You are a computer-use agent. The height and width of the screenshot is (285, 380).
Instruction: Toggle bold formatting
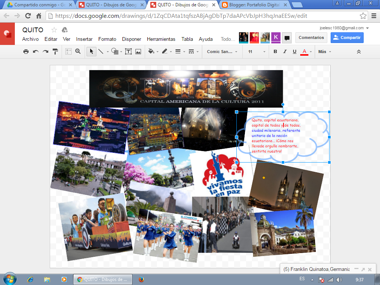tap(275, 52)
